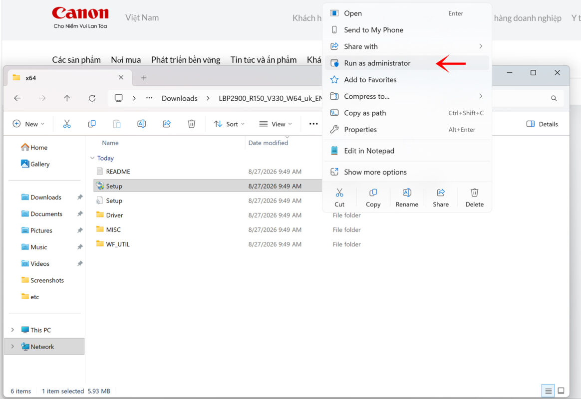
Task: Click Share in the context menu bottom row
Action: (x=441, y=198)
